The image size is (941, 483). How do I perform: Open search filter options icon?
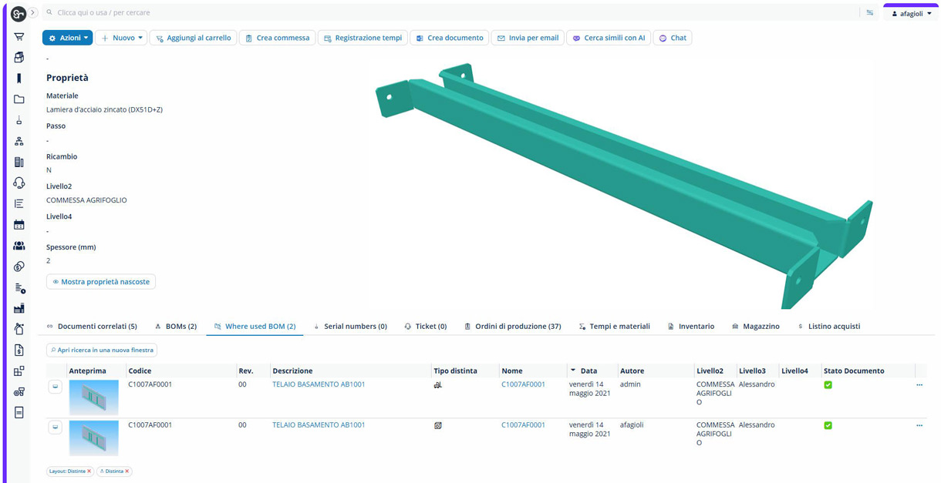pos(869,13)
